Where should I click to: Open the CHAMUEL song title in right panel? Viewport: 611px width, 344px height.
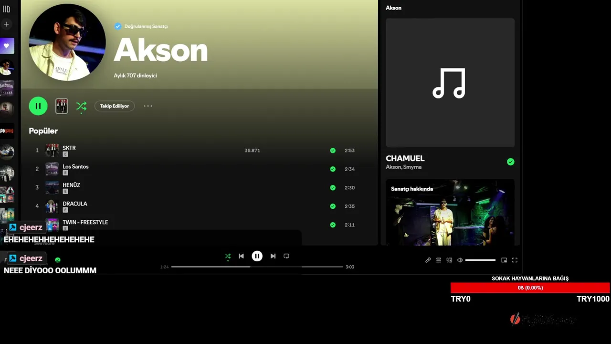pos(405,159)
